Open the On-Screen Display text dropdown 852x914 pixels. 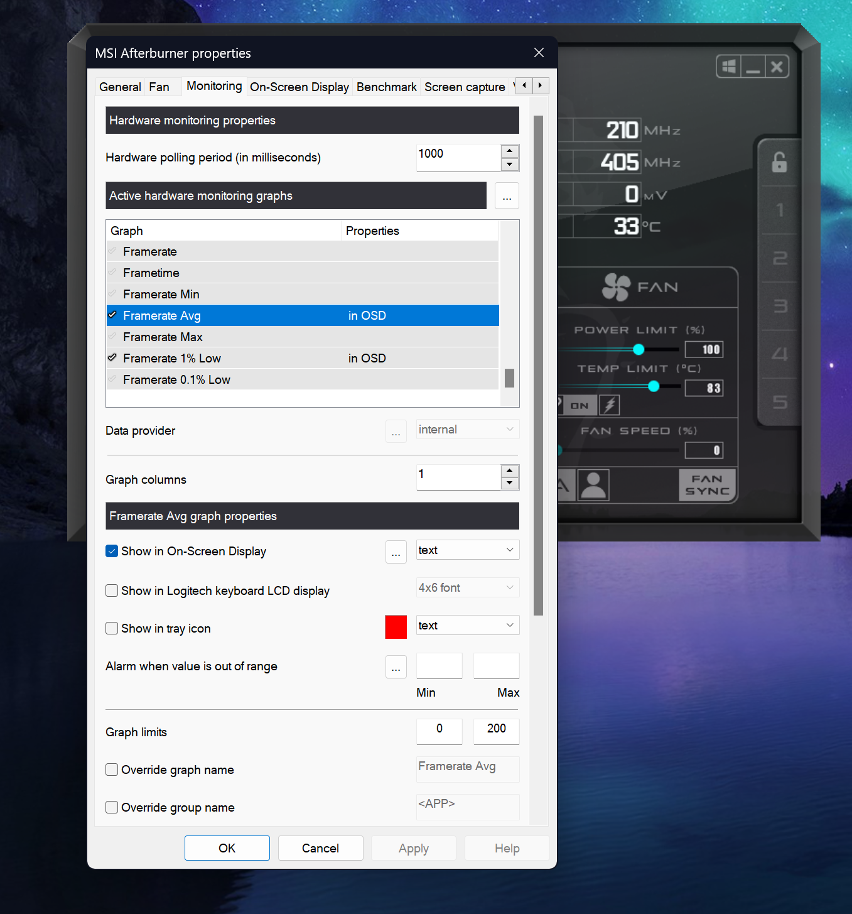tap(468, 550)
